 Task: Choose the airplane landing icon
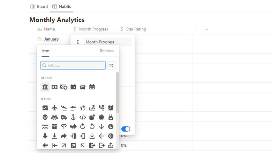(x=64, y=108)
